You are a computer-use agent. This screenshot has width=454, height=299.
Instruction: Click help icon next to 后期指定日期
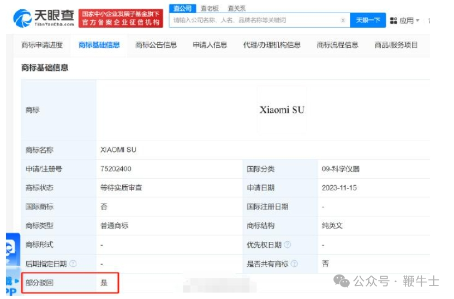point(73,264)
